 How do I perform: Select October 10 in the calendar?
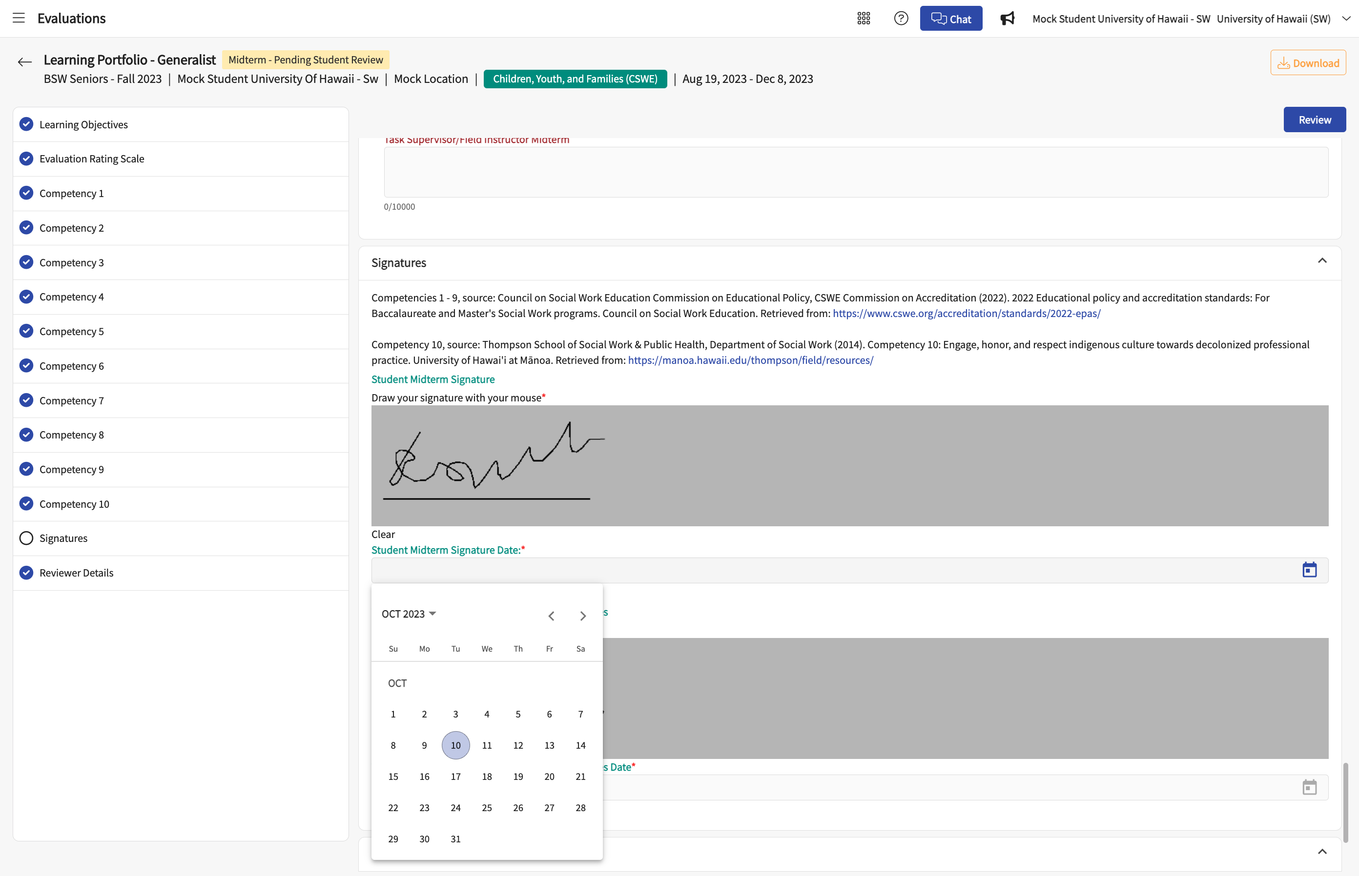click(x=455, y=745)
